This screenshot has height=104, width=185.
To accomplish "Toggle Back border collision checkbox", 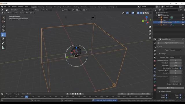I will coord(180,95).
